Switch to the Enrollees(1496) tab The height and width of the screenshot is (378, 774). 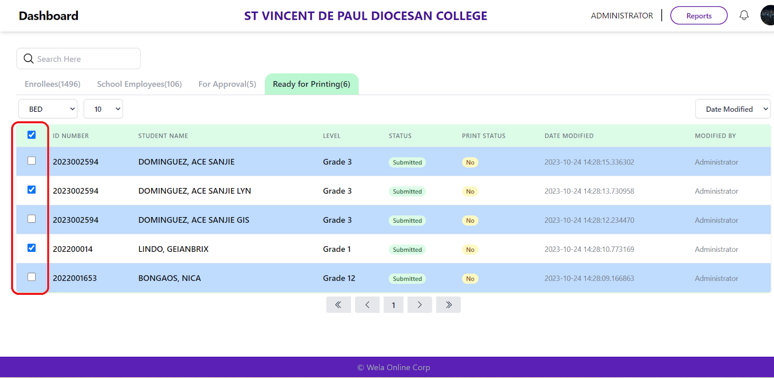[53, 84]
